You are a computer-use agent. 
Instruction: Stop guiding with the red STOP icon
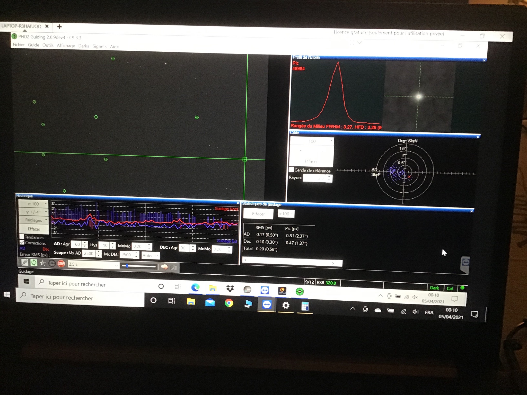[x=61, y=264]
